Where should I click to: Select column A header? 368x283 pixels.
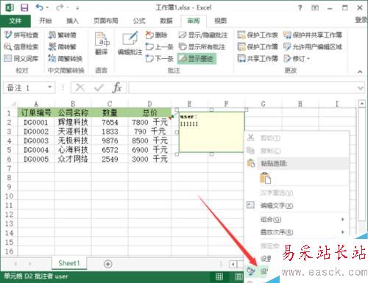coord(36,104)
